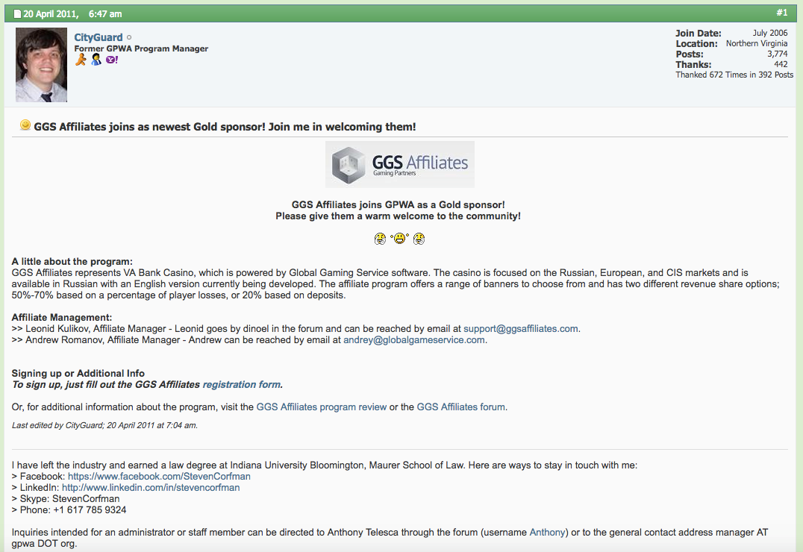Open the Anthony username profile link
Viewport: 803px width, 552px height.
pyautogui.click(x=547, y=533)
